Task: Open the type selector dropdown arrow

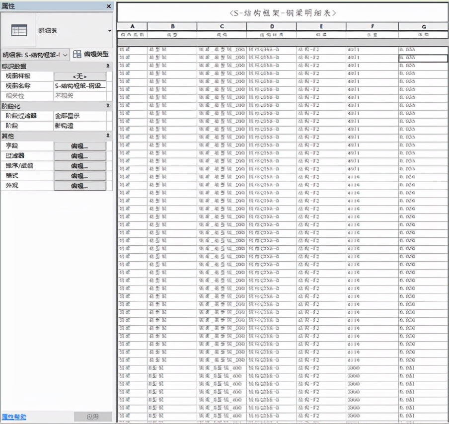Action: pyautogui.click(x=109, y=31)
